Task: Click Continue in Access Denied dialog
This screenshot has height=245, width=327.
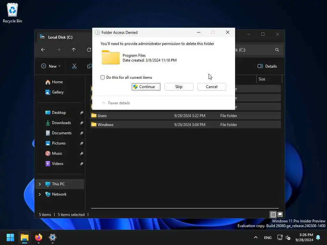Action: 146,87
